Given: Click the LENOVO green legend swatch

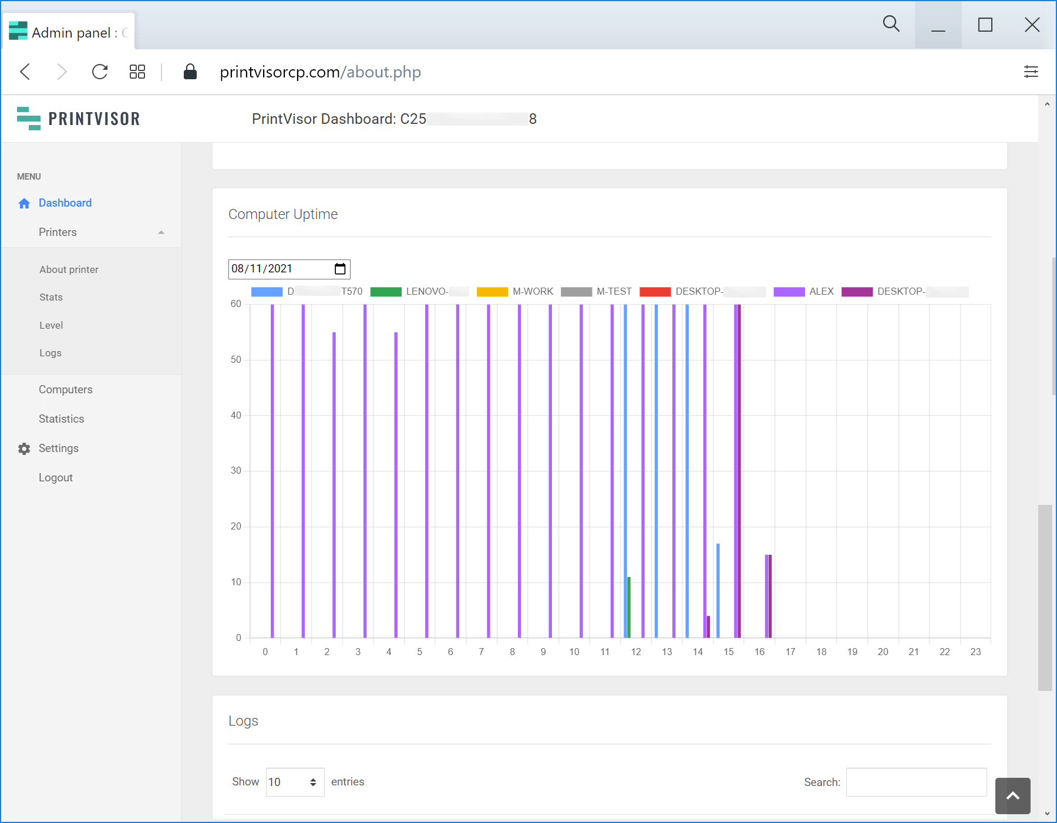Looking at the screenshot, I should point(386,292).
